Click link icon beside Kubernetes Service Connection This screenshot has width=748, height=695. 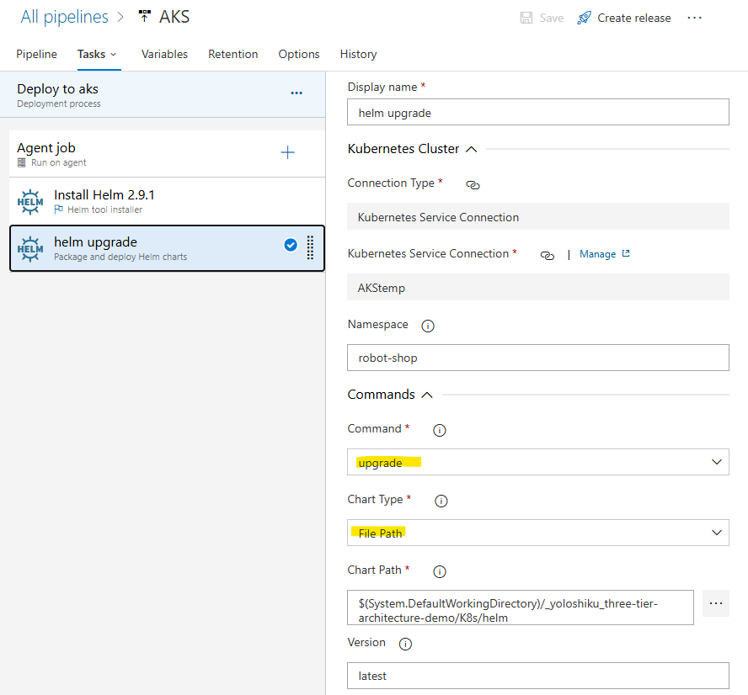[x=548, y=255]
